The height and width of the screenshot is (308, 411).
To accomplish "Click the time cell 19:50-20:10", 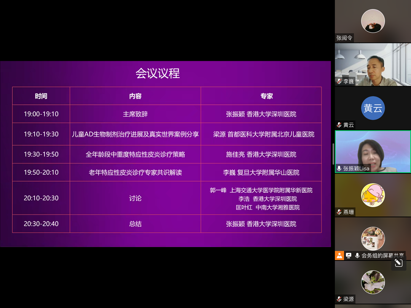I will tap(41, 172).
